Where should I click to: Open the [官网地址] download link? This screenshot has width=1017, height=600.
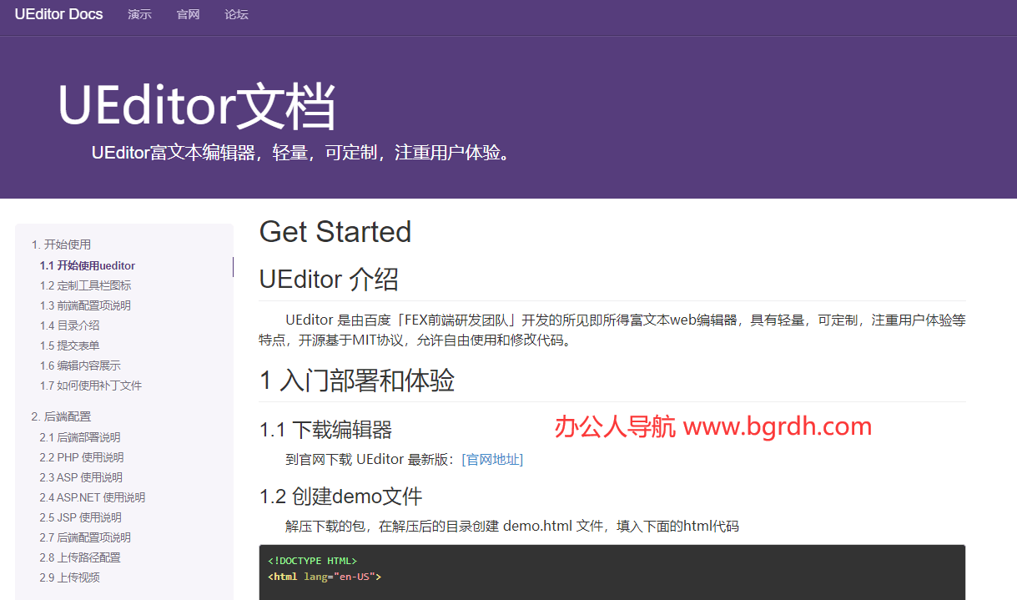click(492, 458)
